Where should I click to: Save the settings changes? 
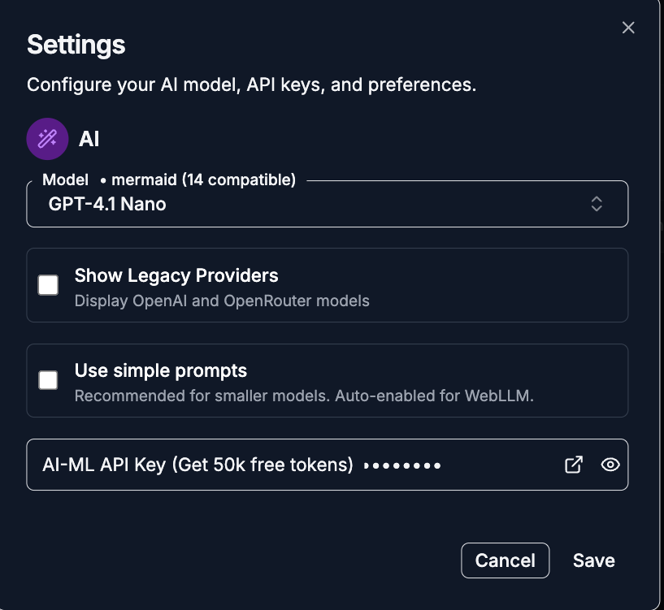[x=593, y=560]
